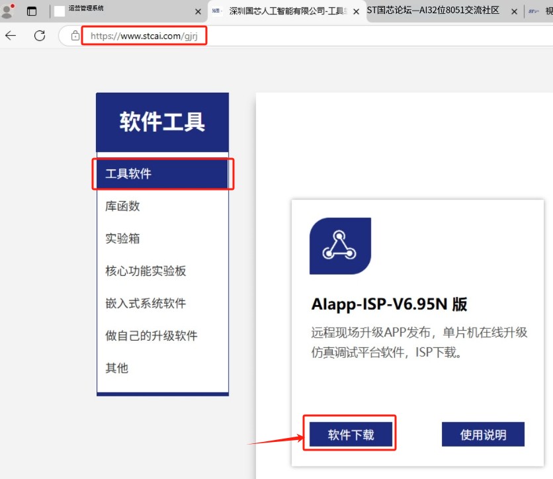Open 核心功能实验板 sidebar item

(146, 271)
